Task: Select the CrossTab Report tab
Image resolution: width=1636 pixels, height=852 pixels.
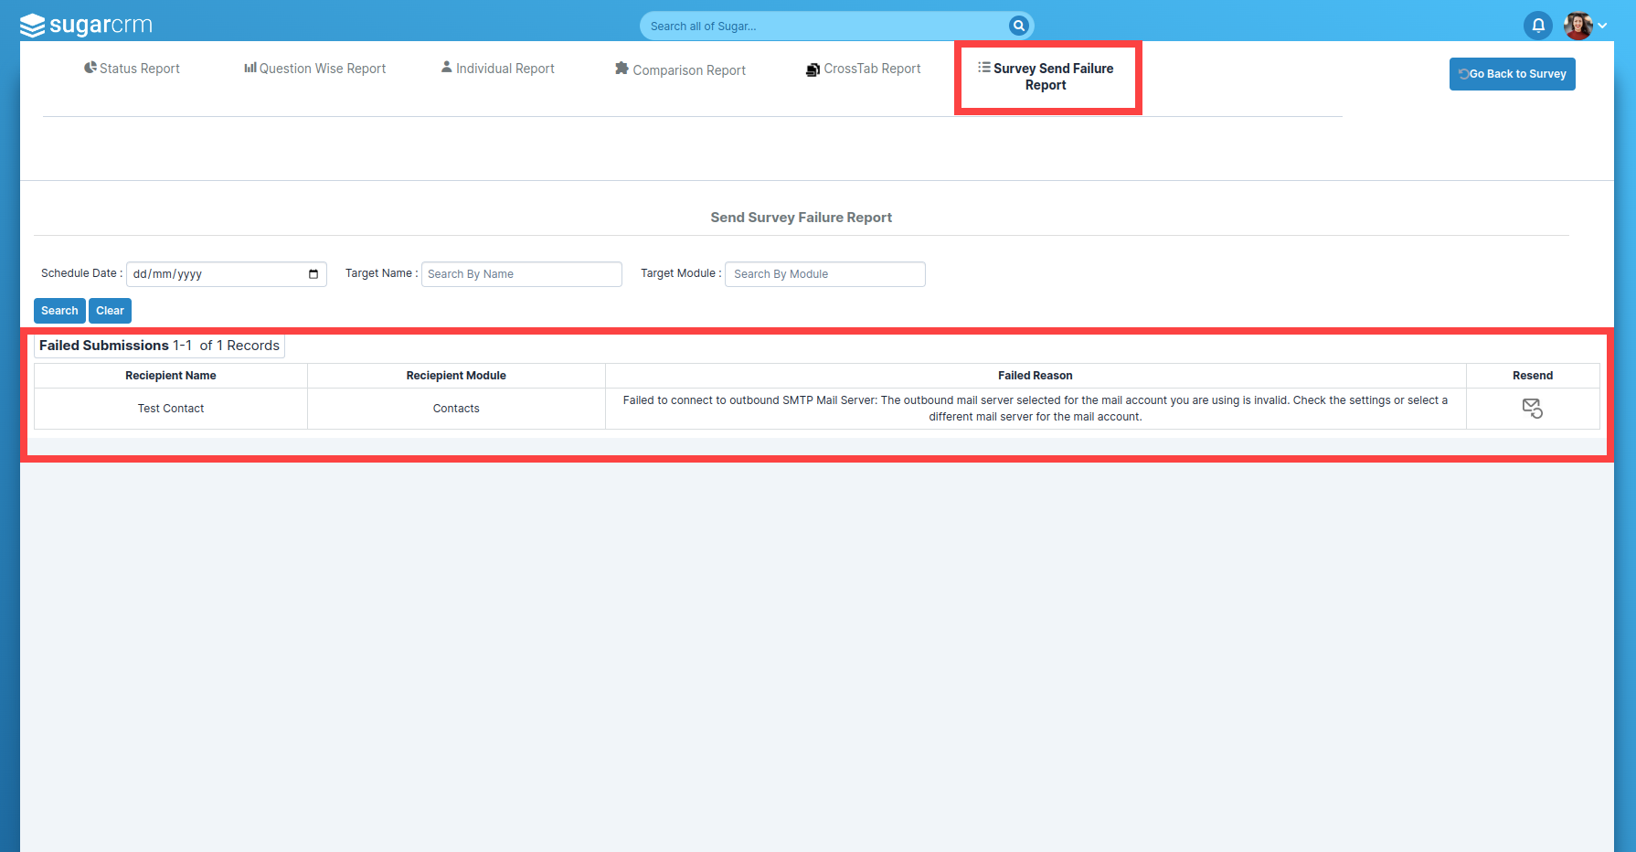Action: 864,69
